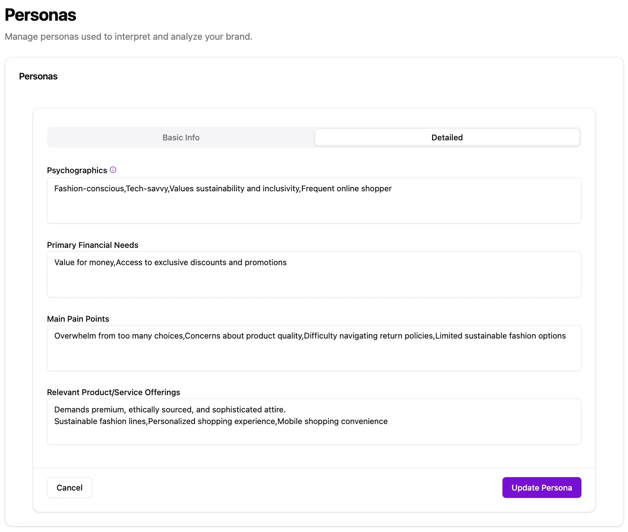Click the large Personas page heading

click(40, 15)
